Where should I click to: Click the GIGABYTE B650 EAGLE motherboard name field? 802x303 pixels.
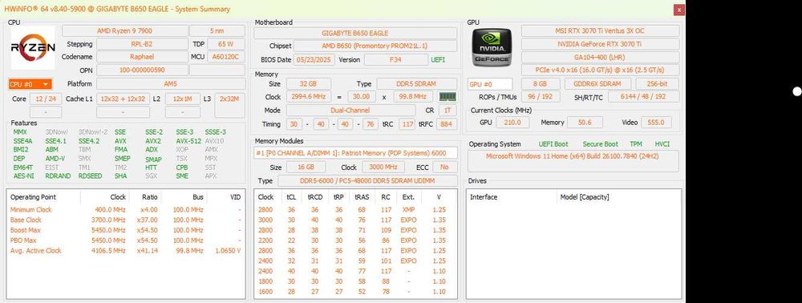pyautogui.click(x=355, y=33)
